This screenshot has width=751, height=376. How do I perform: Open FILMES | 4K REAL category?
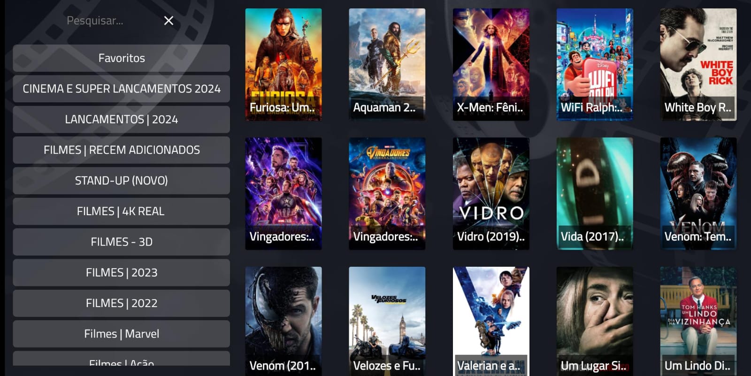[122, 211]
